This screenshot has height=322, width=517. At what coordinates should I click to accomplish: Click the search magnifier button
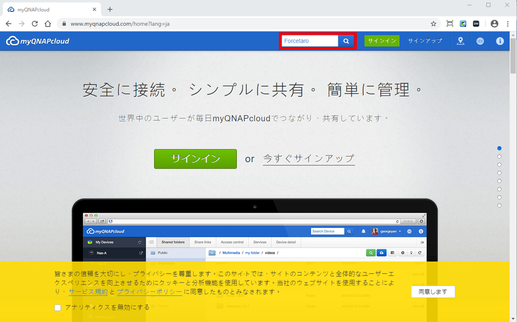click(x=346, y=41)
